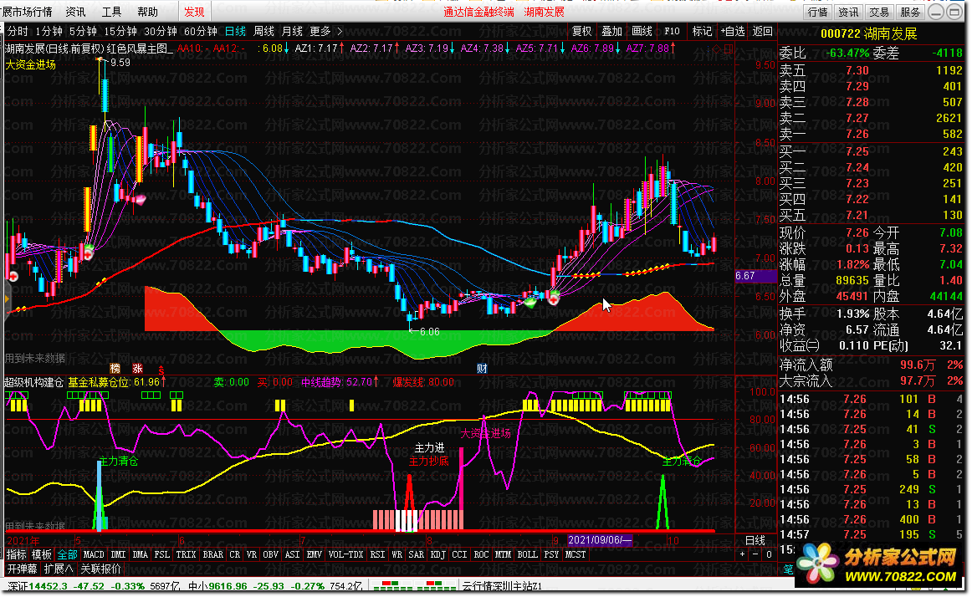Select the 分时 chart period
This screenshot has height=597, width=972.
click(x=18, y=31)
